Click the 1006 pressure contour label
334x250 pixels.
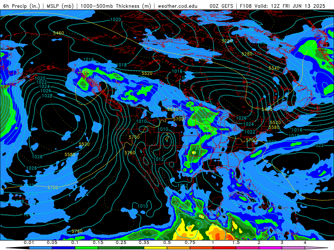[248, 30]
